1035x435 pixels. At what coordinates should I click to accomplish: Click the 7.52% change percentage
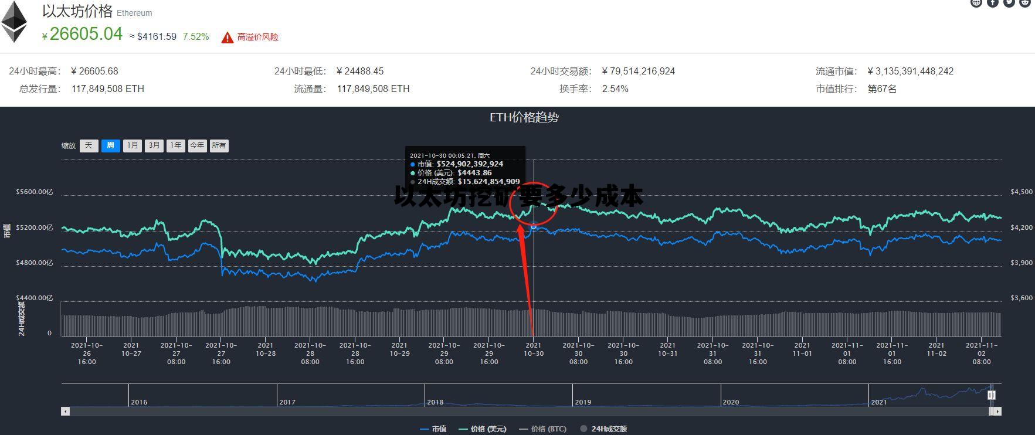196,36
